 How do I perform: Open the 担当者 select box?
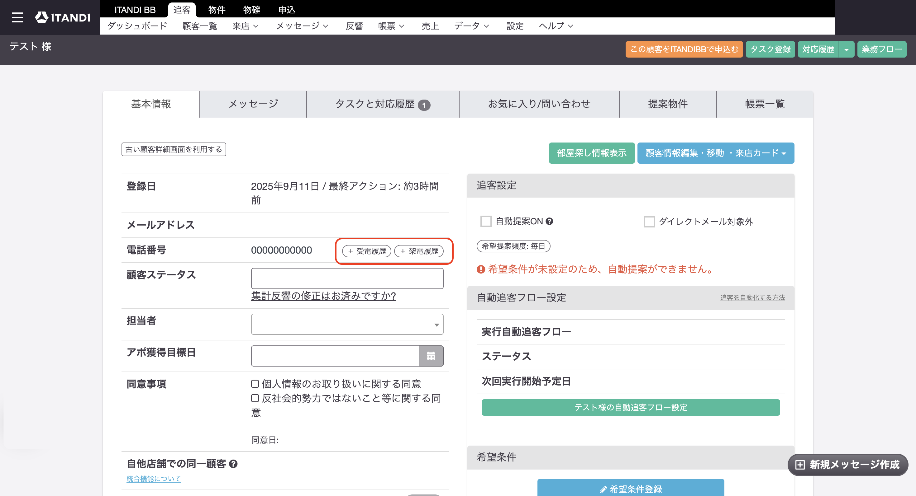[x=347, y=324]
